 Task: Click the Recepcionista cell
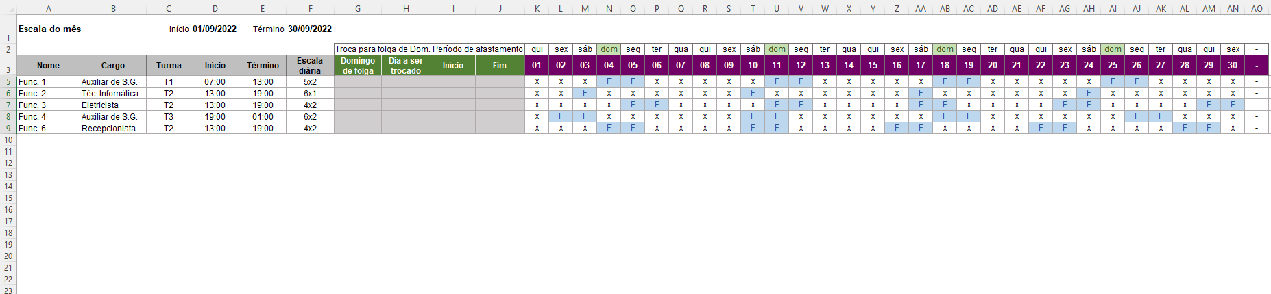(113, 128)
